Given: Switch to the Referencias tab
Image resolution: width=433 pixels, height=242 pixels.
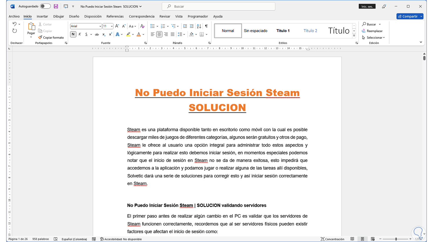Looking at the screenshot, I should [x=115, y=16].
